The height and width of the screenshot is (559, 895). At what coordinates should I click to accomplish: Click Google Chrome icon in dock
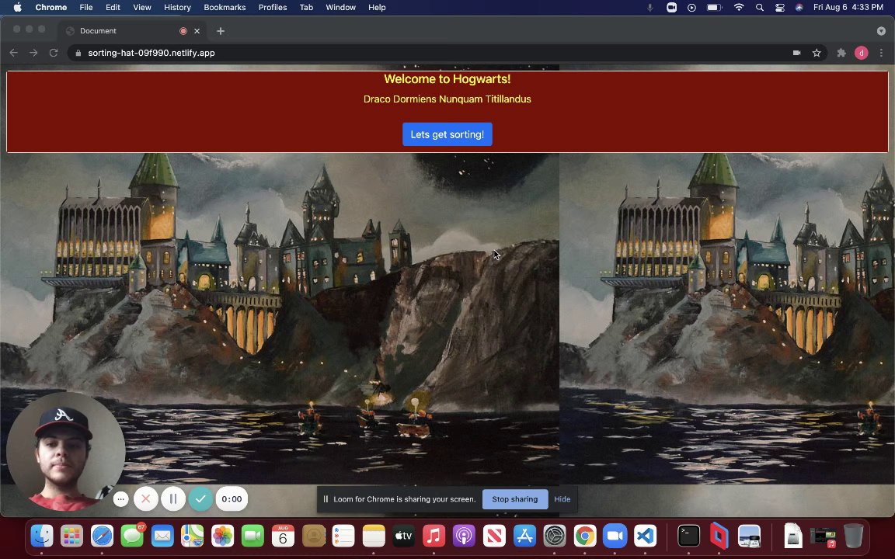point(584,536)
